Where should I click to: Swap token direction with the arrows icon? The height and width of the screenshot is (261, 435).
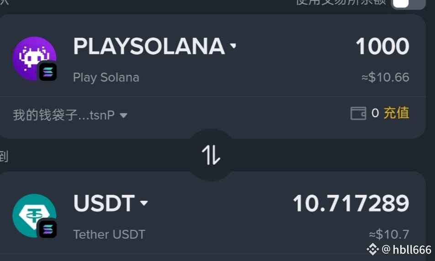(211, 155)
